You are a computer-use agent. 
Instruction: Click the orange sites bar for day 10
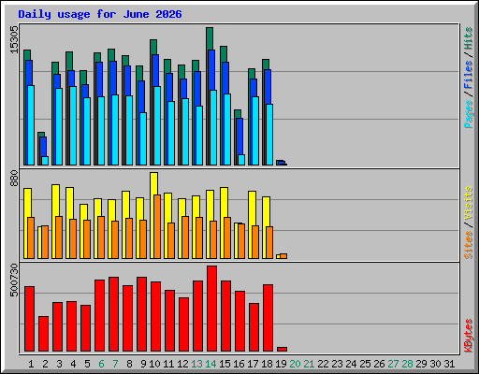point(157,227)
